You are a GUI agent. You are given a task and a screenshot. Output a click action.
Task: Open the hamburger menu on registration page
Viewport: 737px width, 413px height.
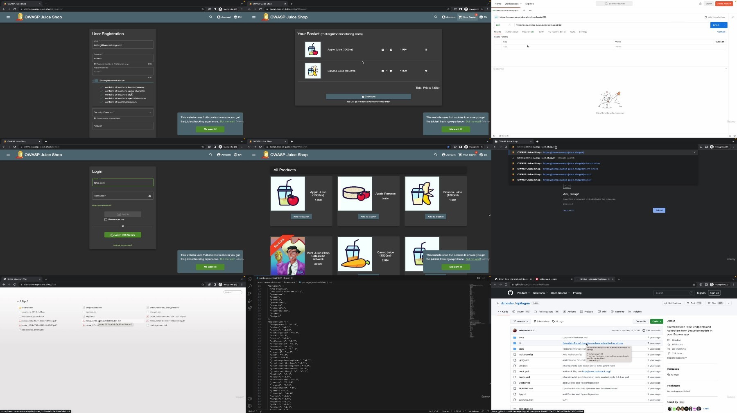(8, 17)
